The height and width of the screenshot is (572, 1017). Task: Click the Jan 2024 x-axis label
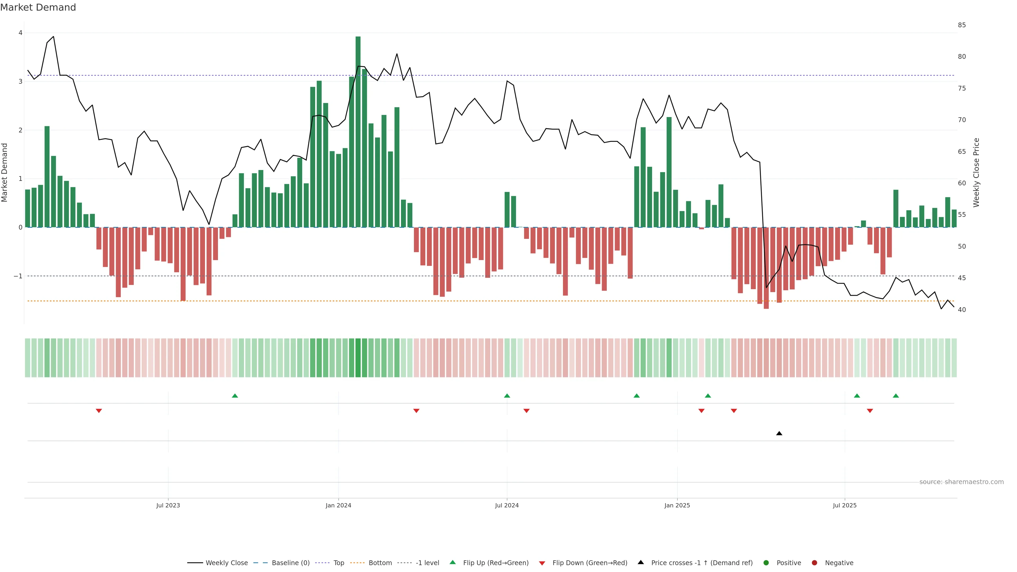338,505
